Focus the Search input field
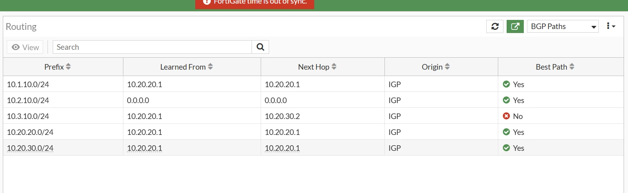Screen dimensions: 628x193 click(152, 47)
